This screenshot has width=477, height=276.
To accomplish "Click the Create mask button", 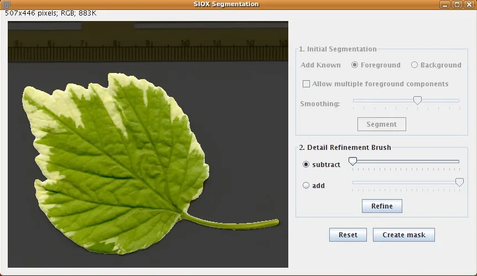I will [x=404, y=235].
